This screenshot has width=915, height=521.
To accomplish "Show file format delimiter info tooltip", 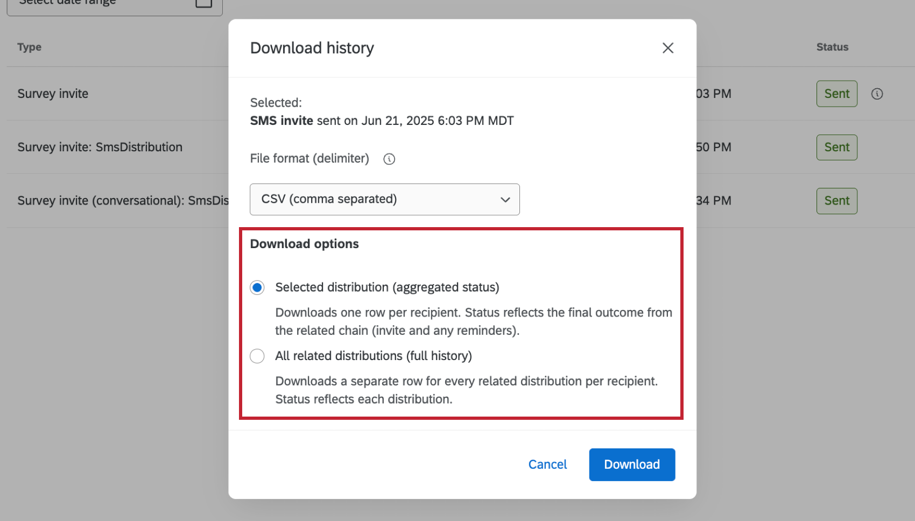I will [389, 159].
